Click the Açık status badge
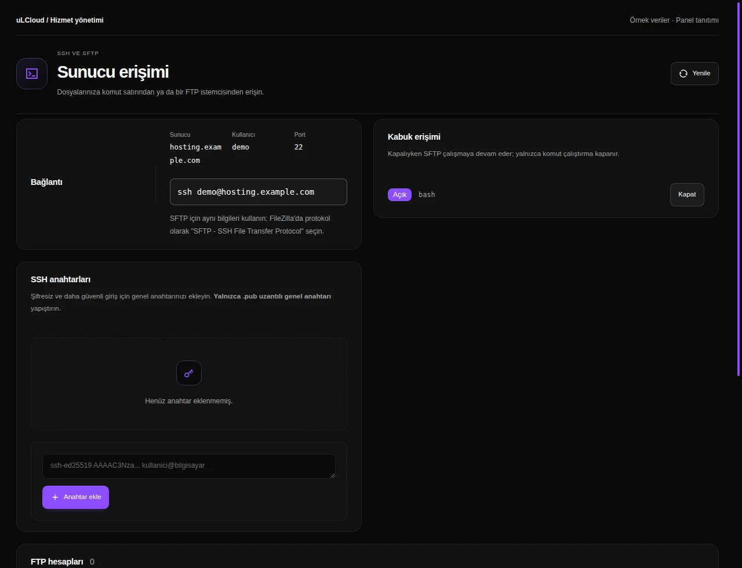The height and width of the screenshot is (568, 742). 399,195
